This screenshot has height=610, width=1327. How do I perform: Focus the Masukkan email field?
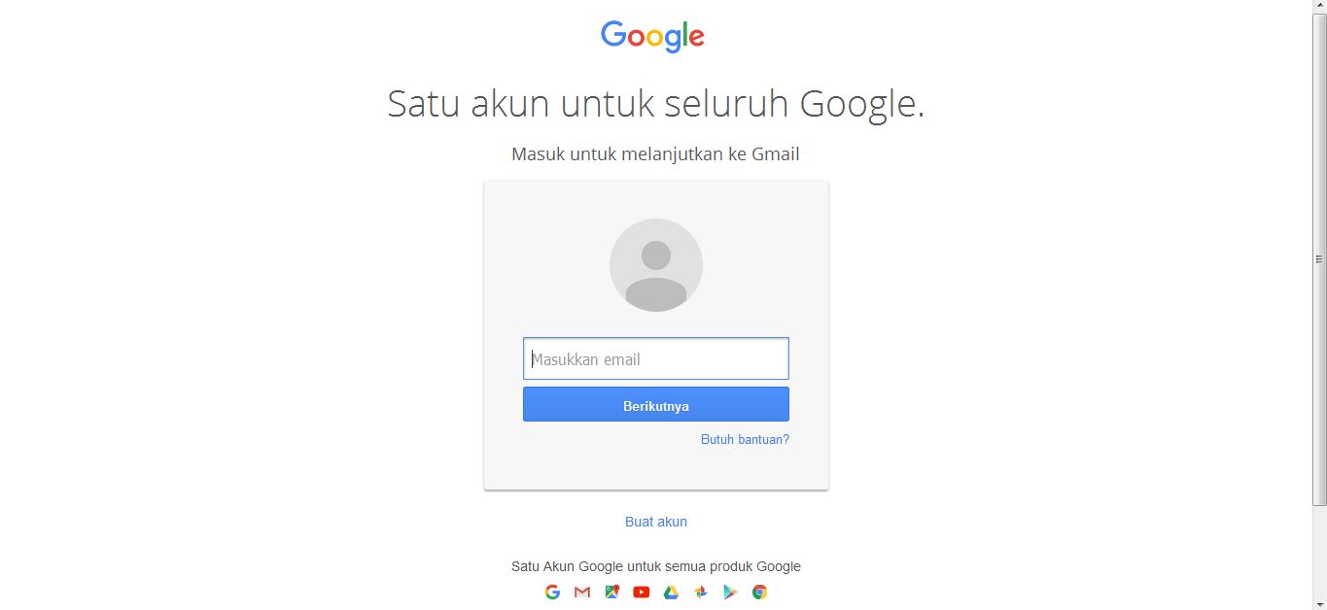pyautogui.click(x=656, y=358)
